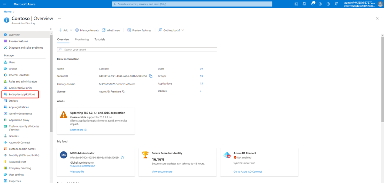Click View role information link

[82, 166]
